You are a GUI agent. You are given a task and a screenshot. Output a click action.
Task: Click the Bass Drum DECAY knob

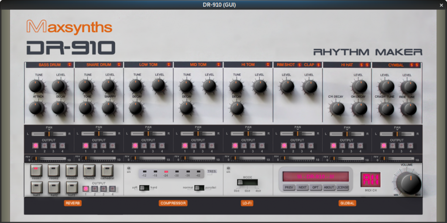click(x=58, y=108)
